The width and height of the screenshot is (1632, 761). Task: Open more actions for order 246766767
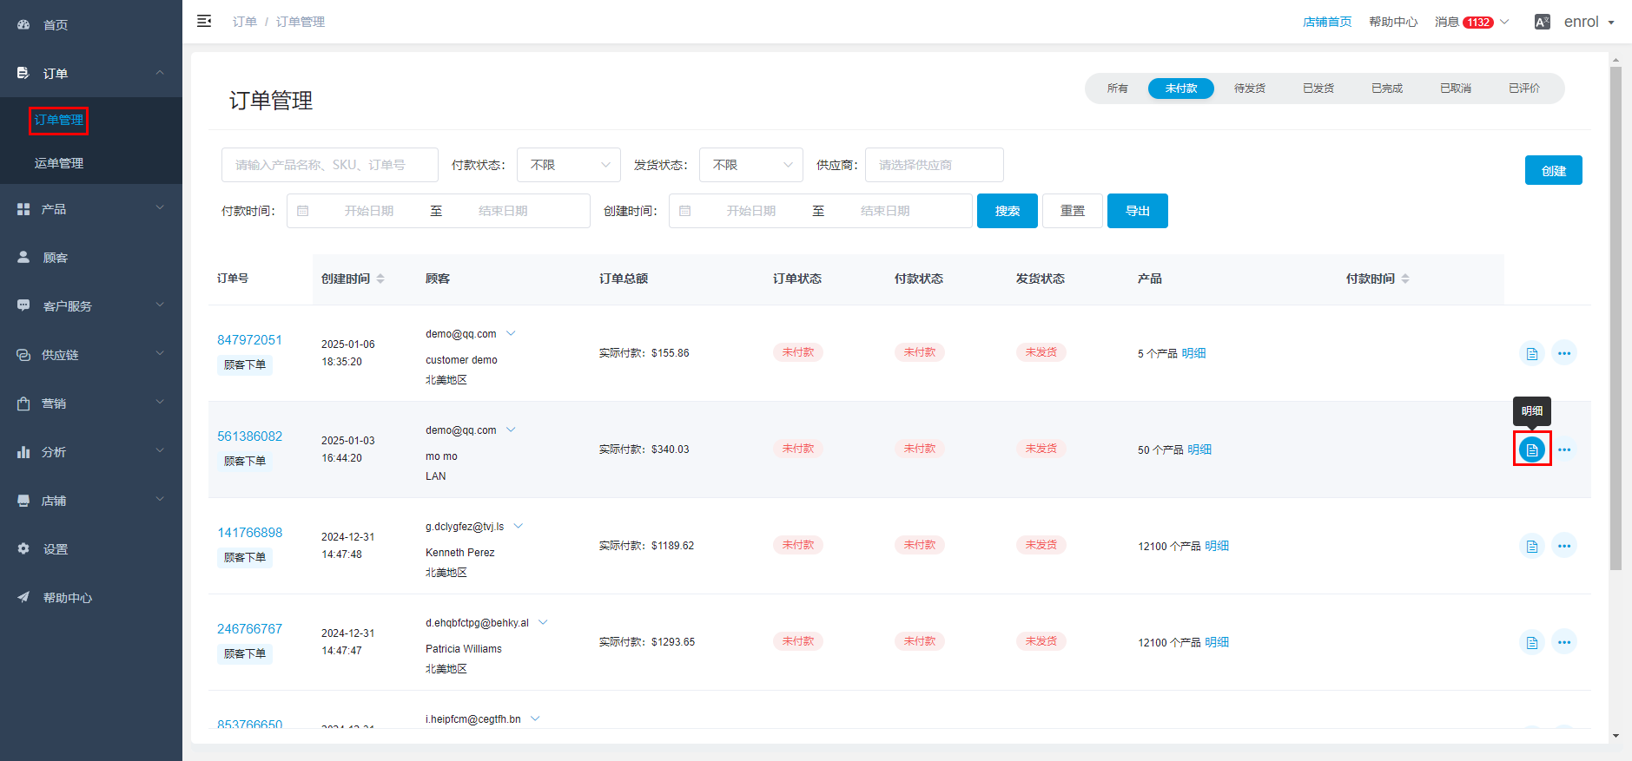(x=1564, y=642)
